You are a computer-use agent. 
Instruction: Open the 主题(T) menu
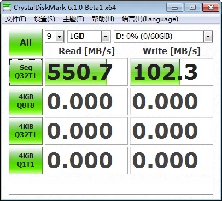(x=73, y=19)
